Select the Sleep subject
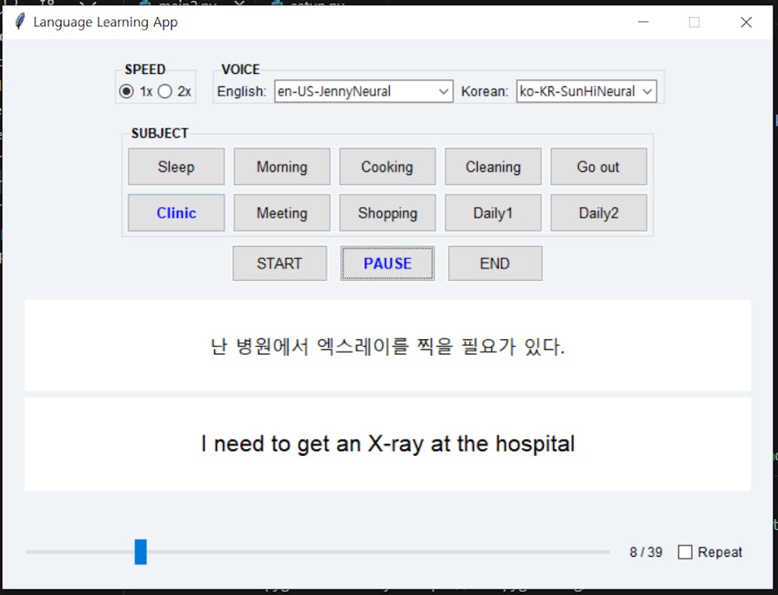This screenshot has width=778, height=595. [175, 166]
